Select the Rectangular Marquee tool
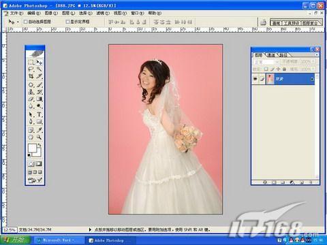This screenshot has width=327, height=245. [31, 62]
